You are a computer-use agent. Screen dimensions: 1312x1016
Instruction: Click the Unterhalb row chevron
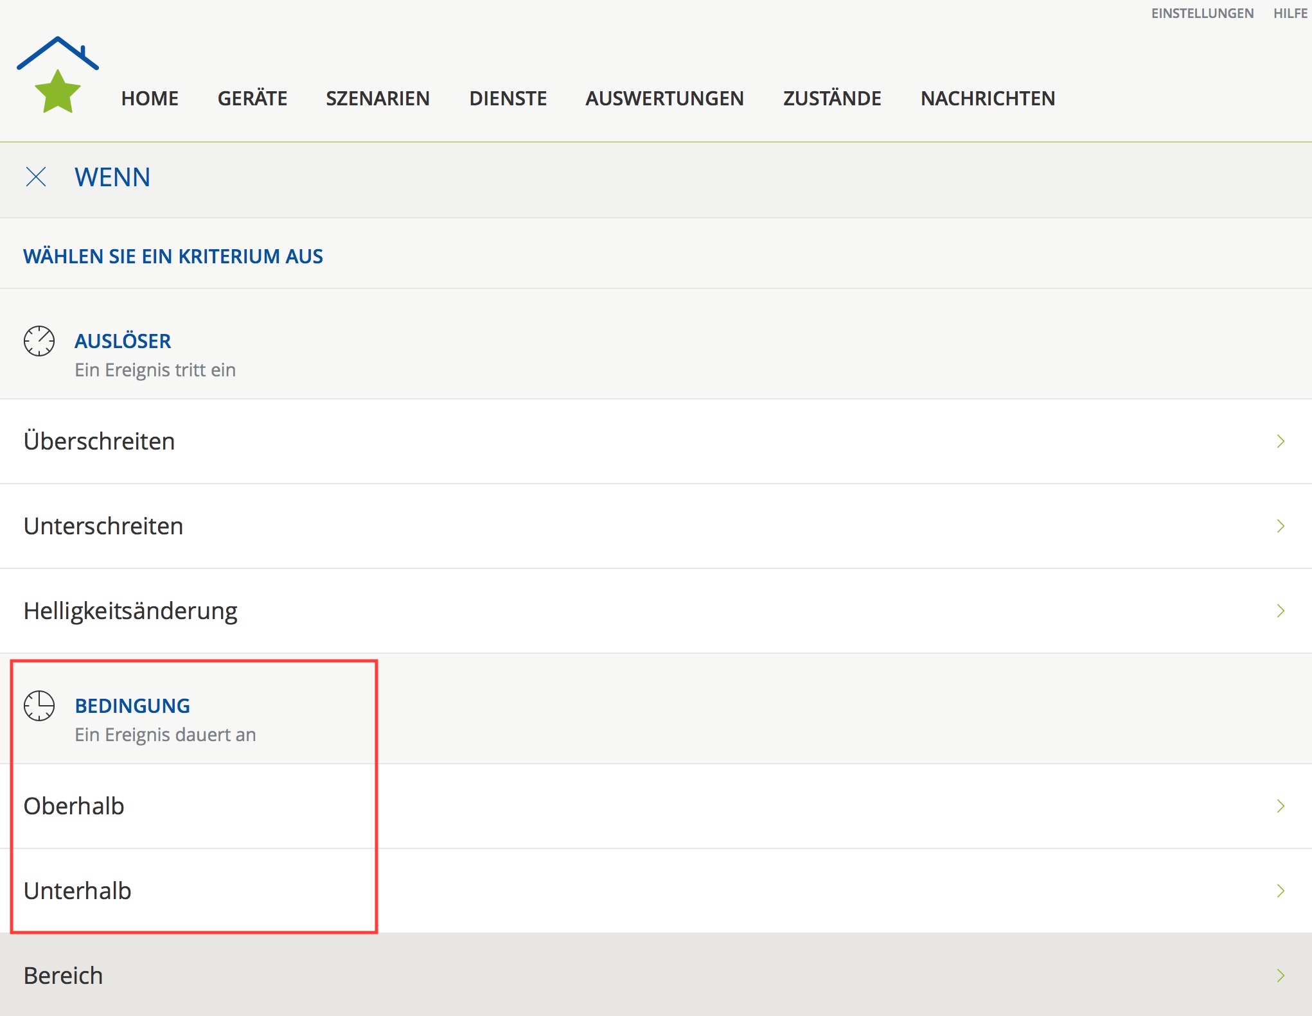[1280, 891]
